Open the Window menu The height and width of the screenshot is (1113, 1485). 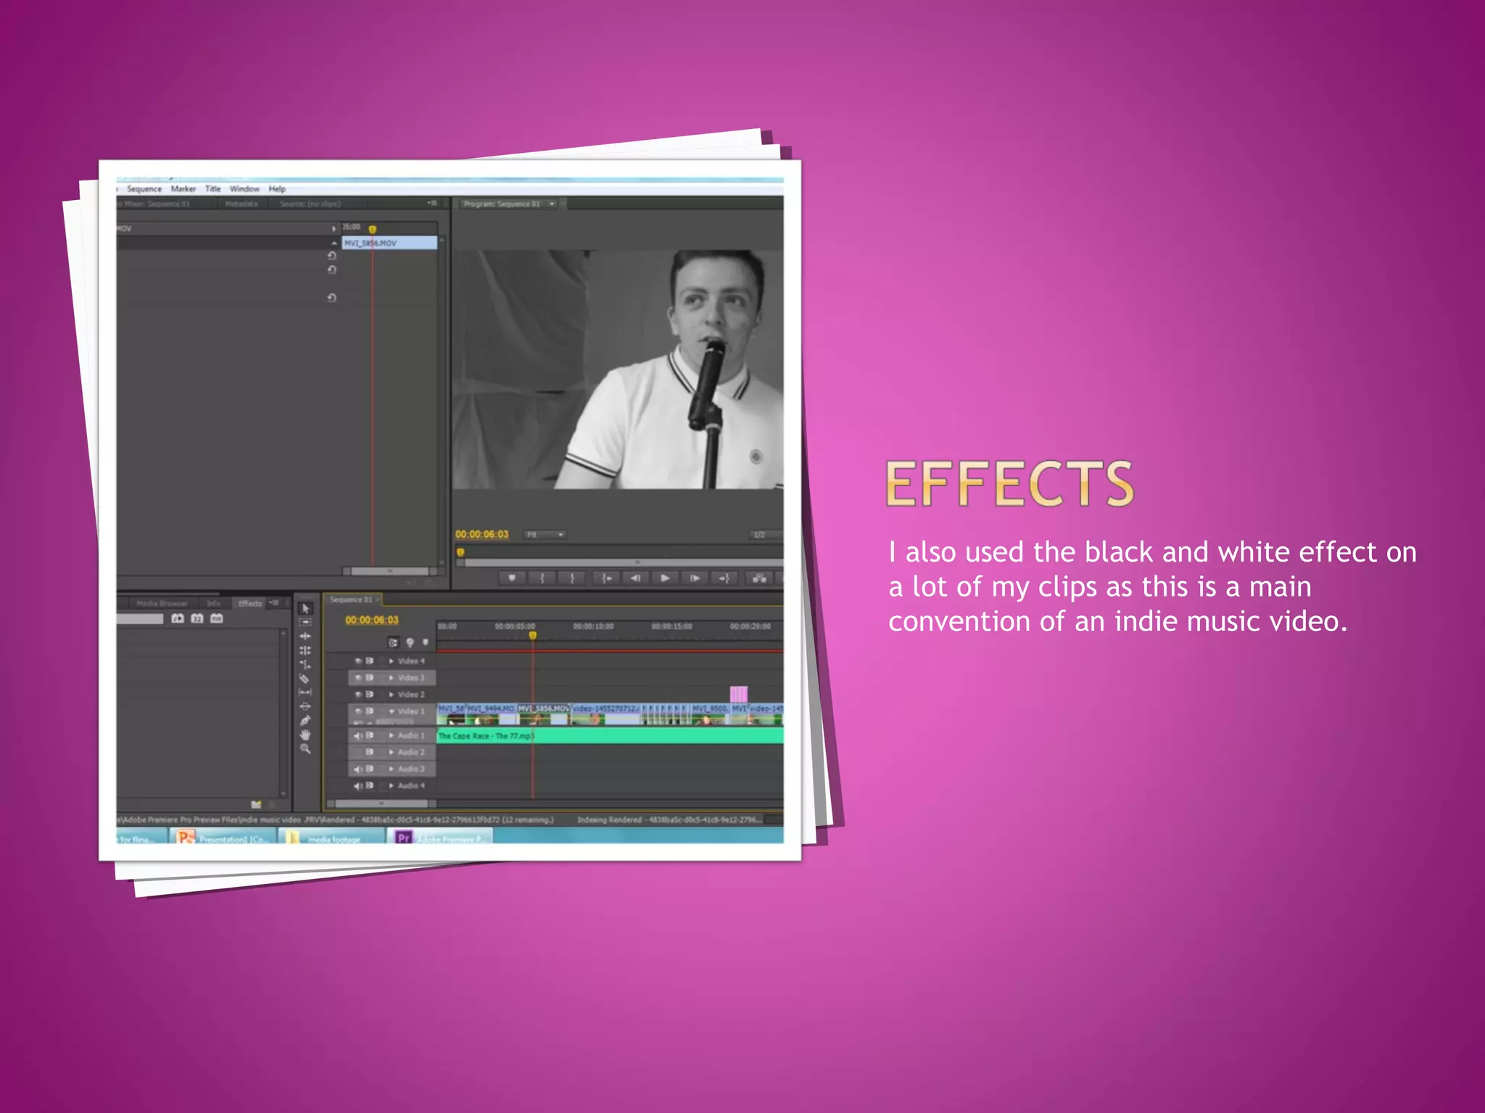(x=244, y=188)
